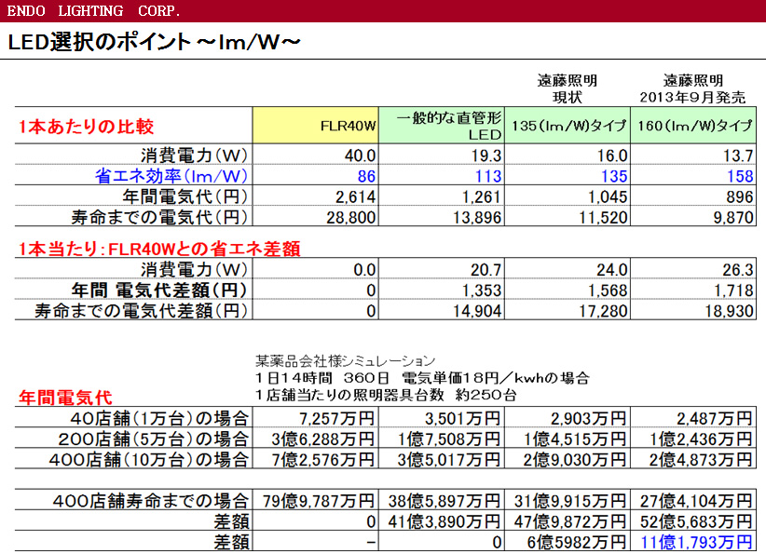Click the value 3億6,288万円
This screenshot has width=766, height=554.
323,439
